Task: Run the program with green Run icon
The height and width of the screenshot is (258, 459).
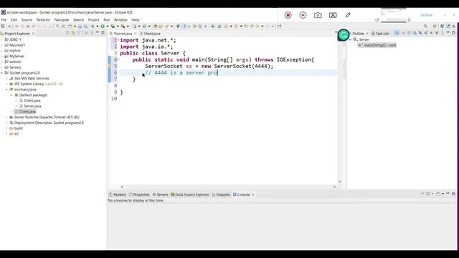Action: coord(103,27)
